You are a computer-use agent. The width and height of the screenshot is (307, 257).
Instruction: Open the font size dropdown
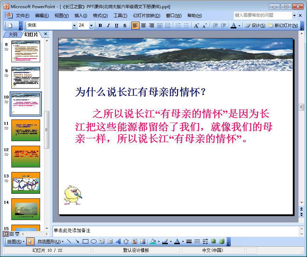coord(91,26)
